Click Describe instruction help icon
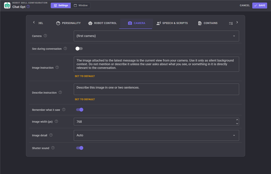This screenshot has height=174, width=271. (x=60, y=92)
